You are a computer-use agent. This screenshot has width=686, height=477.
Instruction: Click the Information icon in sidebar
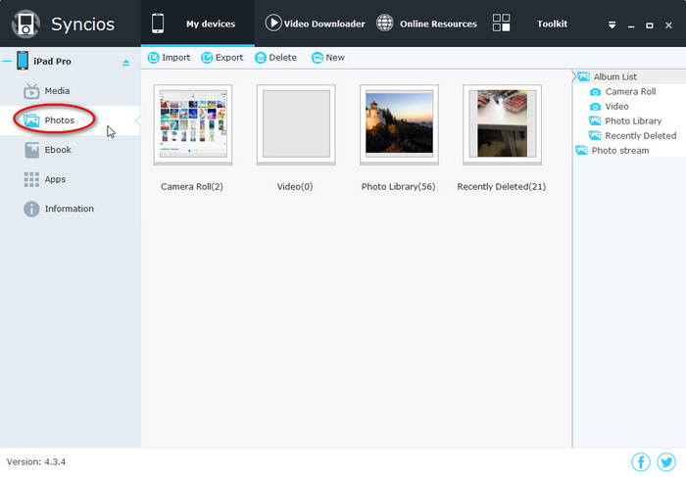(31, 209)
